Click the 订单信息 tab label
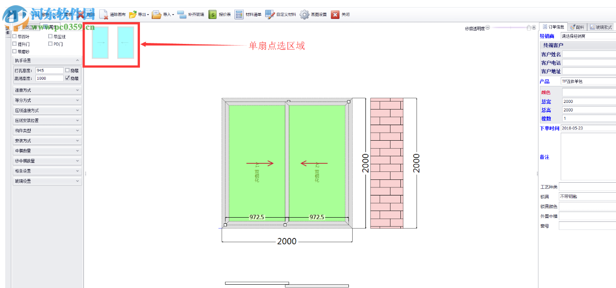Screen dimensions: 616x288 coord(557,26)
